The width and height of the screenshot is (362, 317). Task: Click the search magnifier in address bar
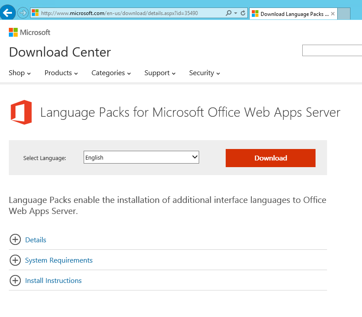pyautogui.click(x=228, y=13)
